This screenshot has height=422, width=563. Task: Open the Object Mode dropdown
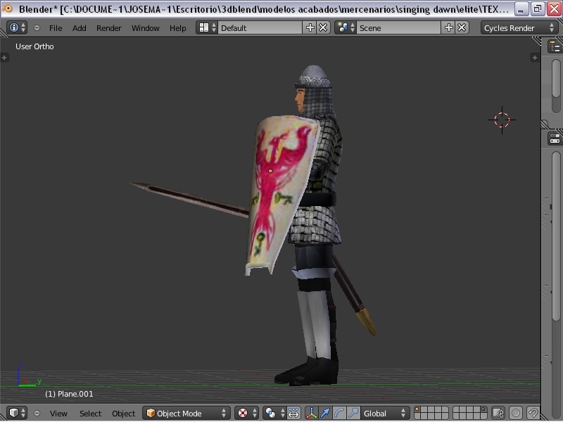click(186, 413)
